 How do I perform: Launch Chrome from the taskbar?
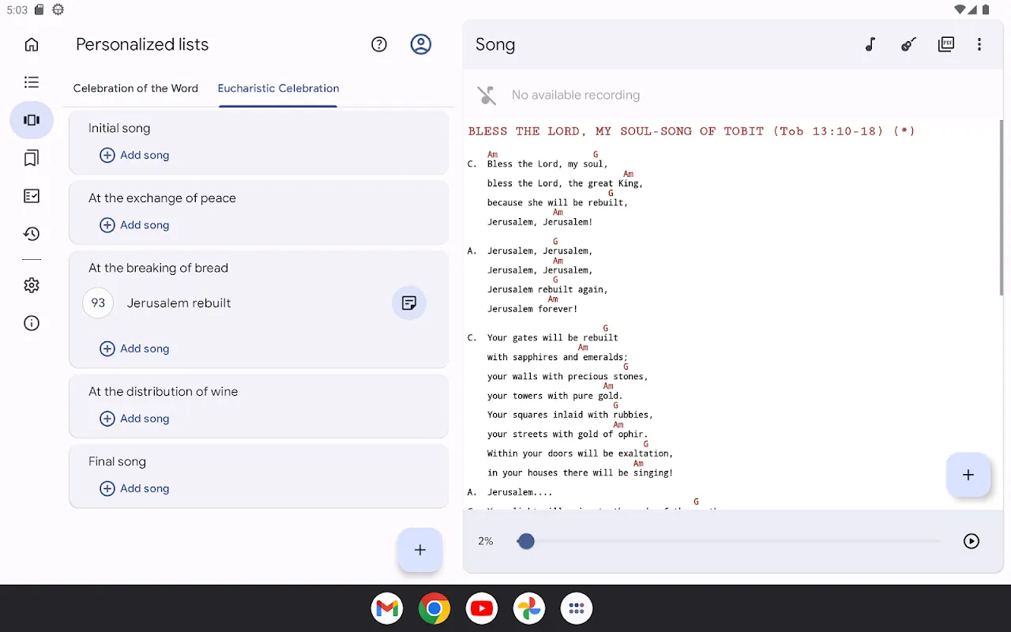coord(434,608)
